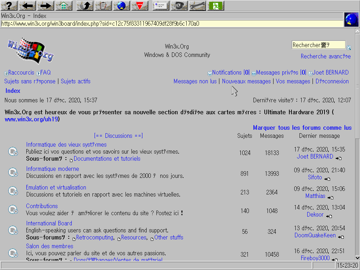
Task: Open the clipboard hotlist icon
Action: [103, 5]
